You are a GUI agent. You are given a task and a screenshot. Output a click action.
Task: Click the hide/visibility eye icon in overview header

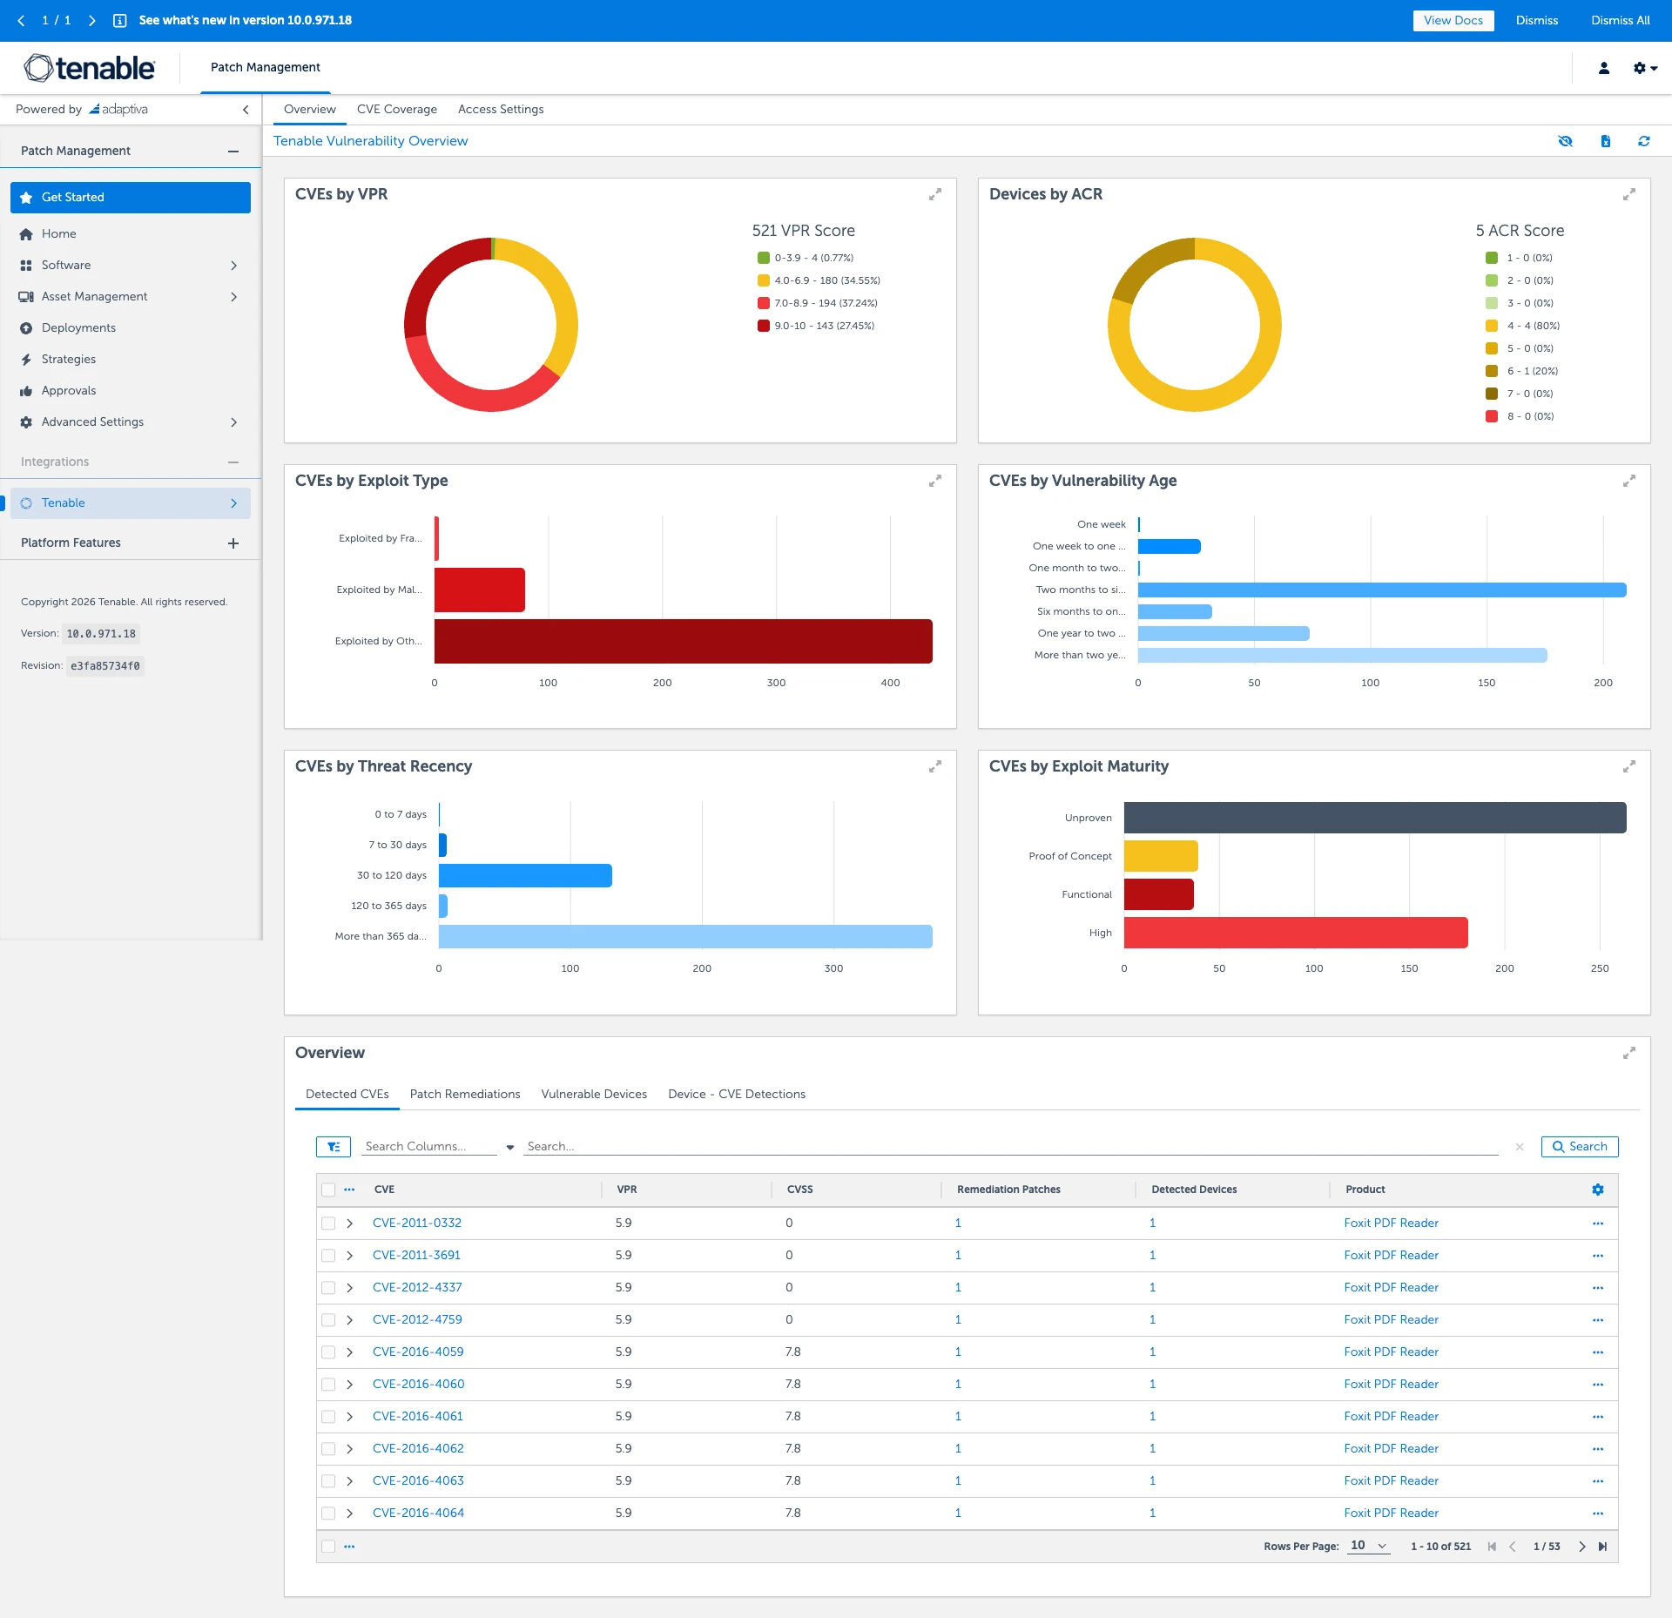[1565, 141]
